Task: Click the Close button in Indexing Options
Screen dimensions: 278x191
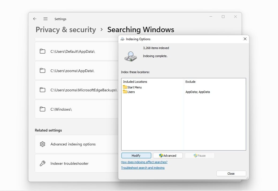Action: coord(231,173)
